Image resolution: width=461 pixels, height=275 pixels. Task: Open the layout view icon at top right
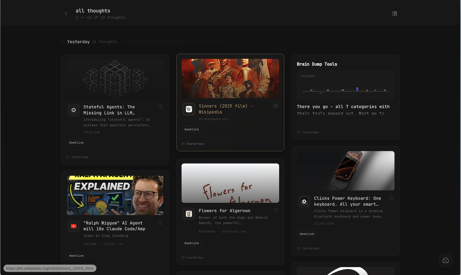pyautogui.click(x=395, y=13)
